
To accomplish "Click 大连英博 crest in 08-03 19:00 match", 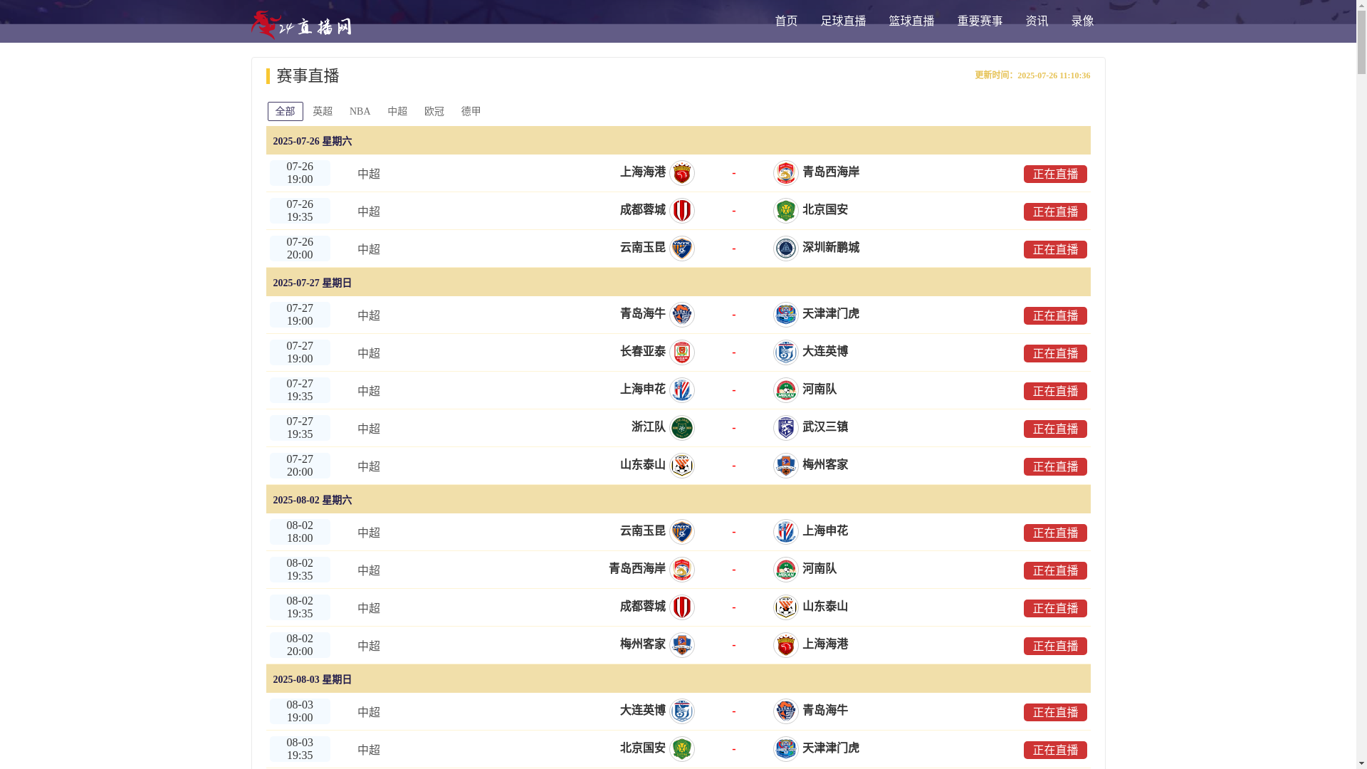I will [x=682, y=711].
